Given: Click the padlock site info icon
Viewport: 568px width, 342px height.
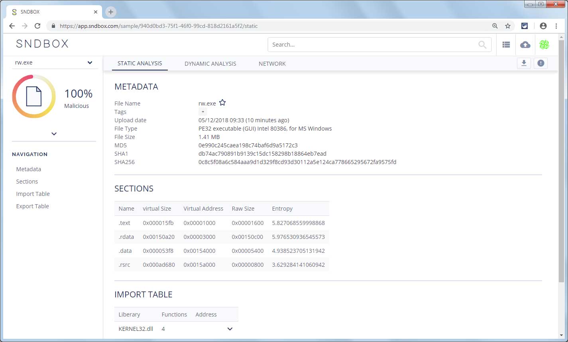Looking at the screenshot, I should pyautogui.click(x=53, y=26).
